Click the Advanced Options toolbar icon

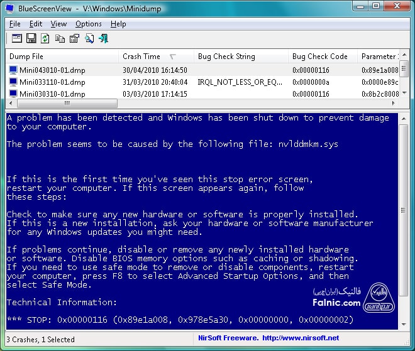point(16,39)
